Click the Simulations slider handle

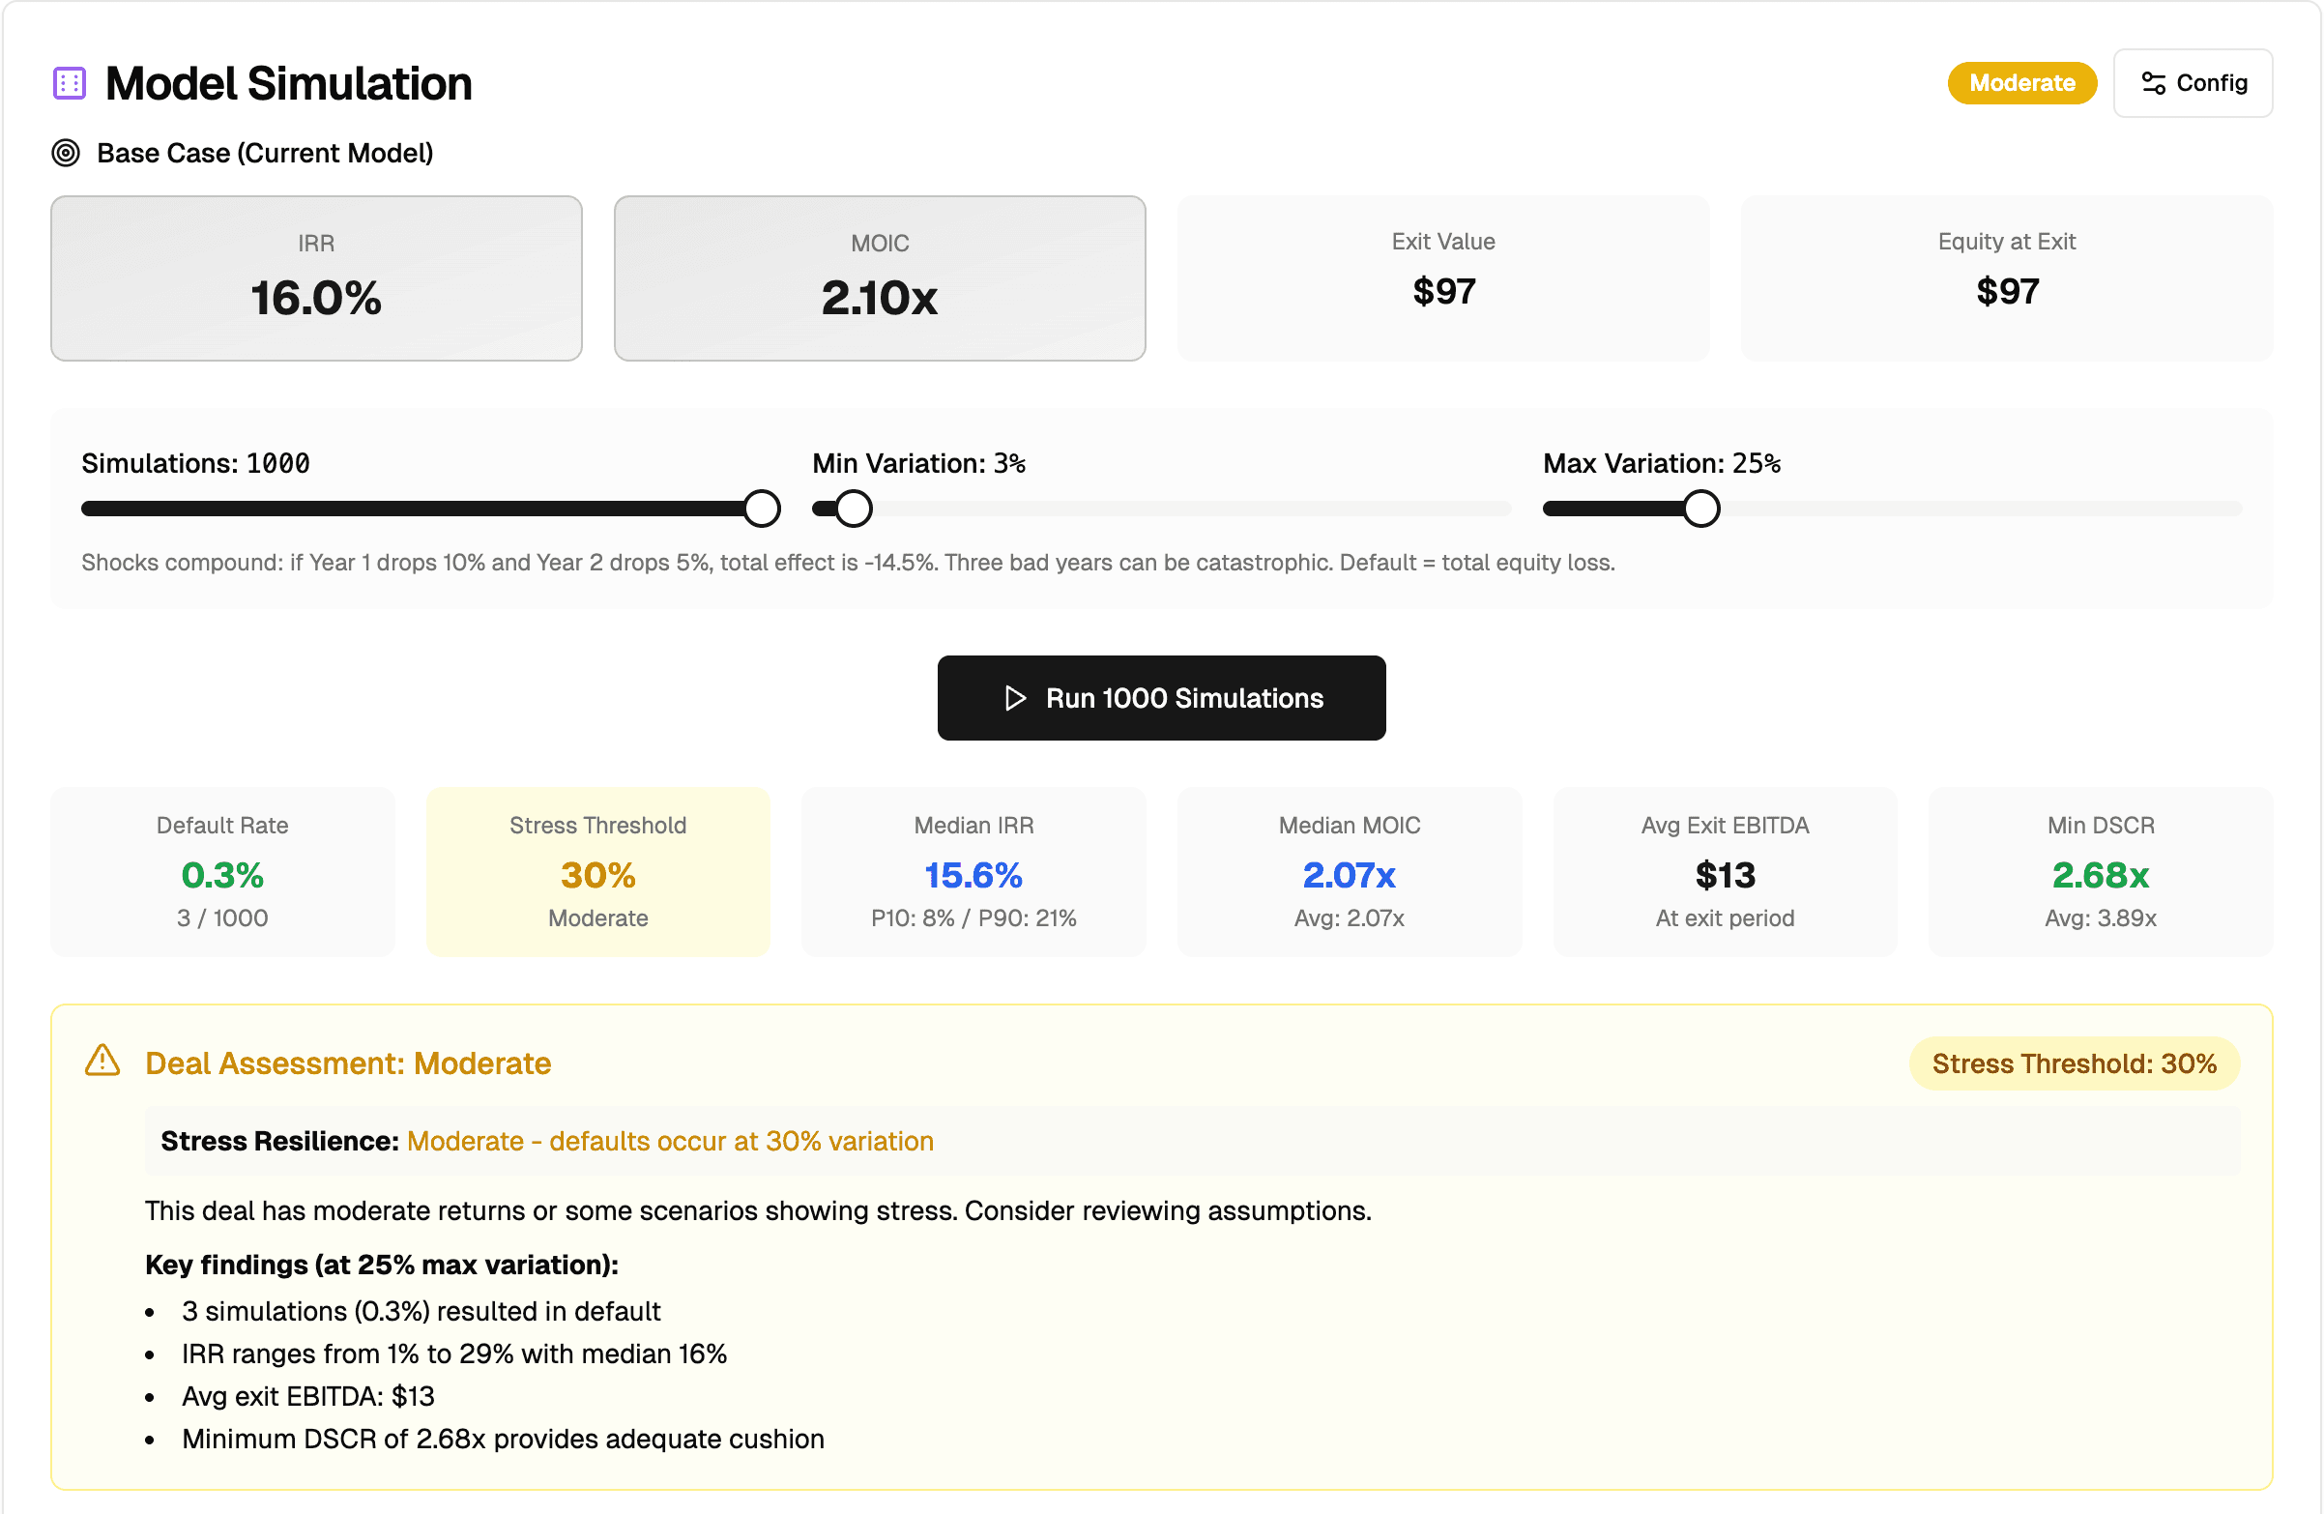[762, 509]
